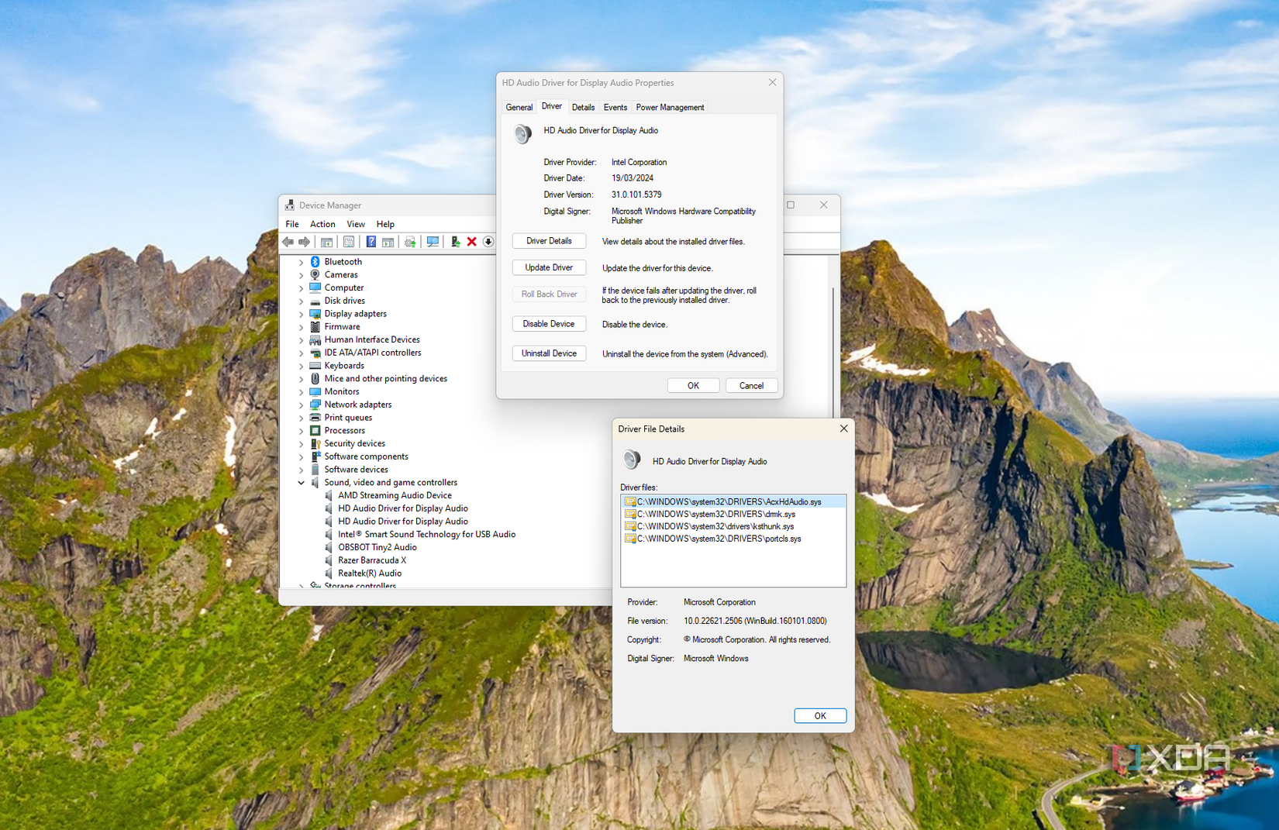Click the Scan for hardware changes toolbar icon

pos(433,242)
